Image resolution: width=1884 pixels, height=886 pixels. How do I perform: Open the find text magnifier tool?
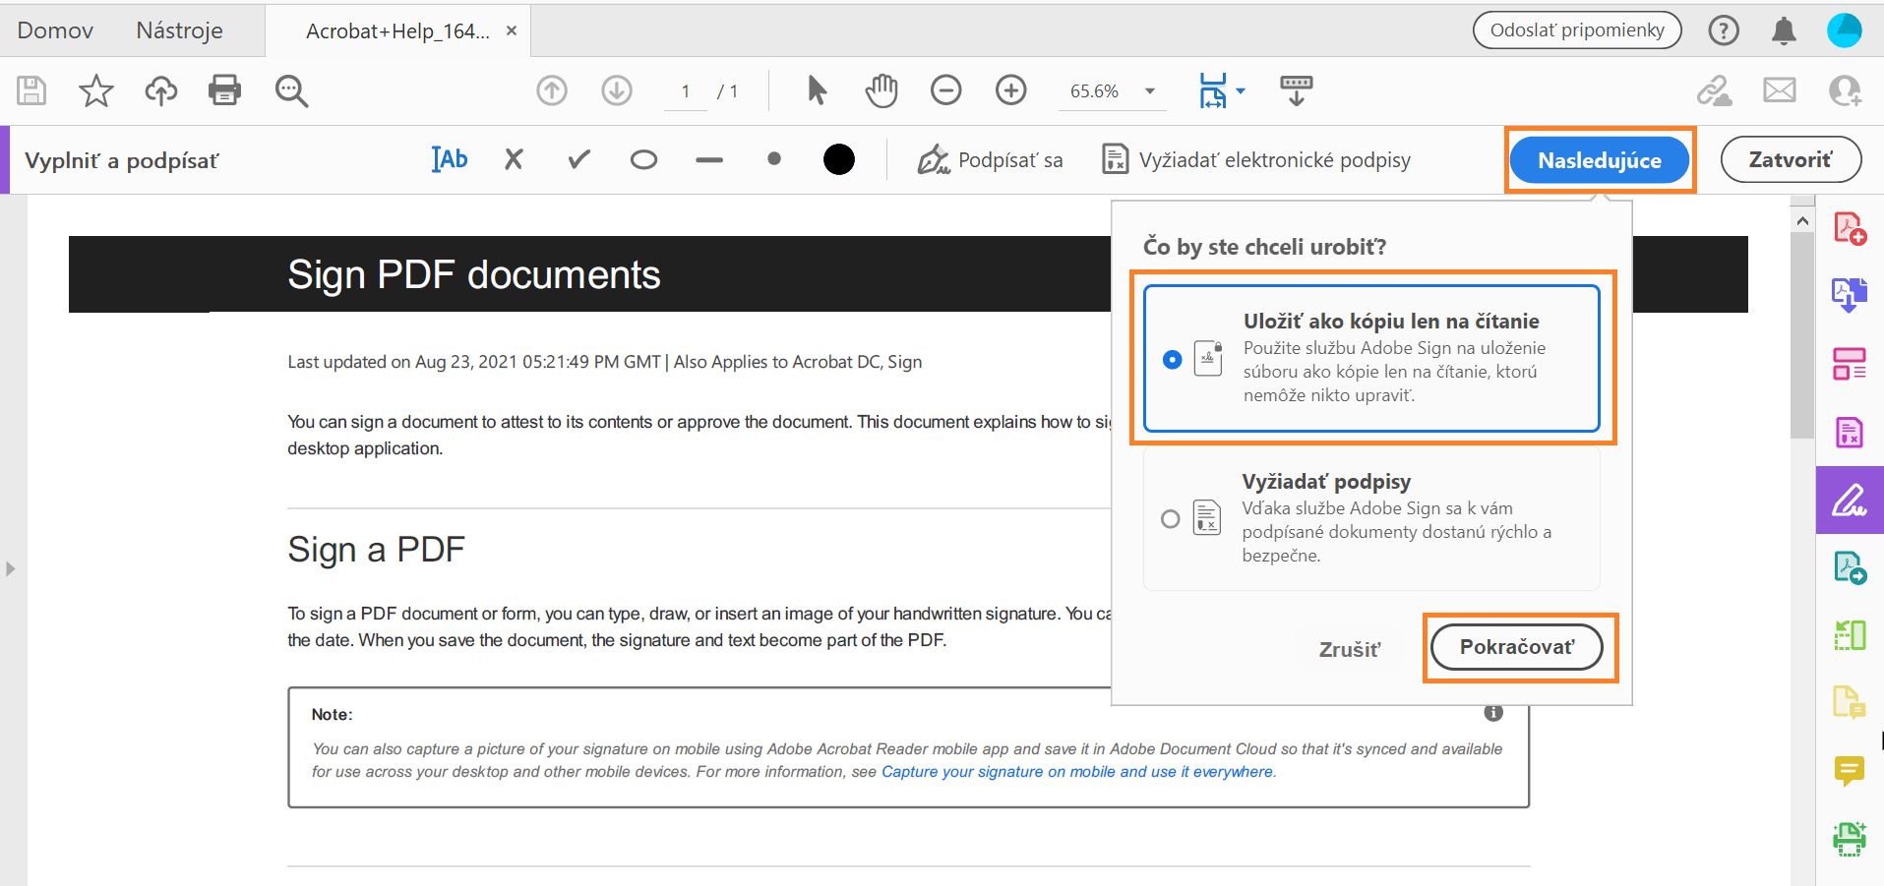pyautogui.click(x=291, y=90)
